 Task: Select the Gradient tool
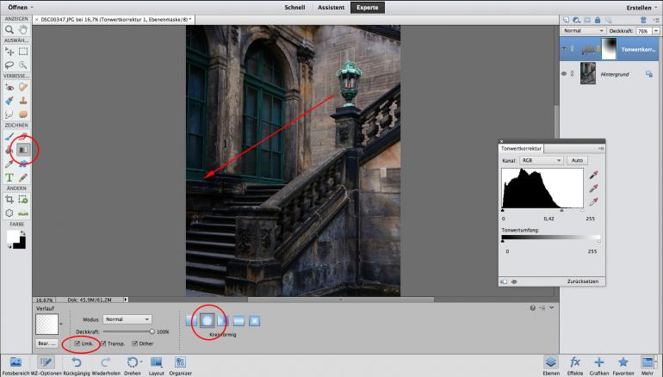[x=23, y=150]
